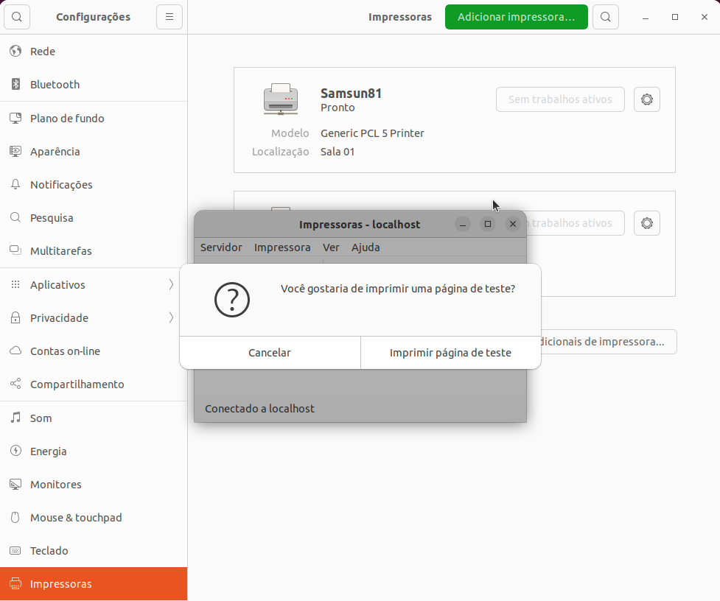Viewport: 720px width, 601px height.
Task: Open the Servidor menu
Action: [x=221, y=247]
